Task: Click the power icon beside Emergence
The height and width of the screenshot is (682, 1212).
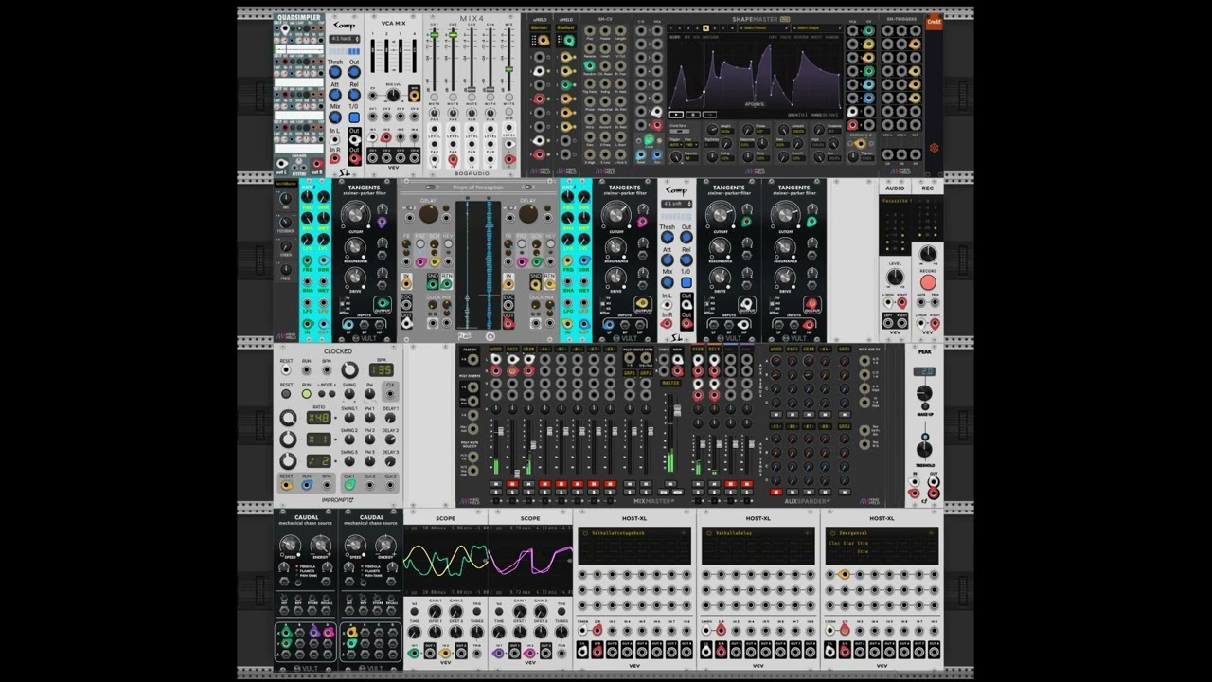Action: pyautogui.click(x=832, y=533)
